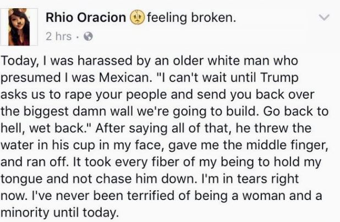Viewport: 340px width, 222px height.
Task: Open Rhio Oracion's profile picture
Action: [x=19, y=27]
